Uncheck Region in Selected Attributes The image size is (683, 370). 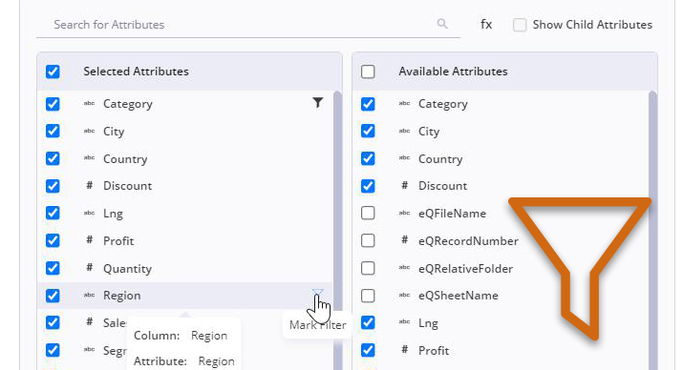coord(53,296)
